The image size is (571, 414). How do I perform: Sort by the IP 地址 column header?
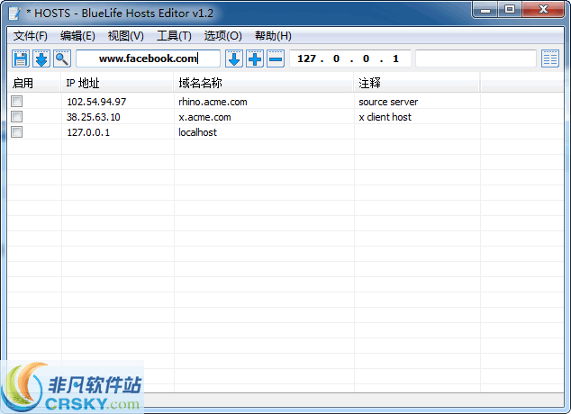(x=117, y=84)
